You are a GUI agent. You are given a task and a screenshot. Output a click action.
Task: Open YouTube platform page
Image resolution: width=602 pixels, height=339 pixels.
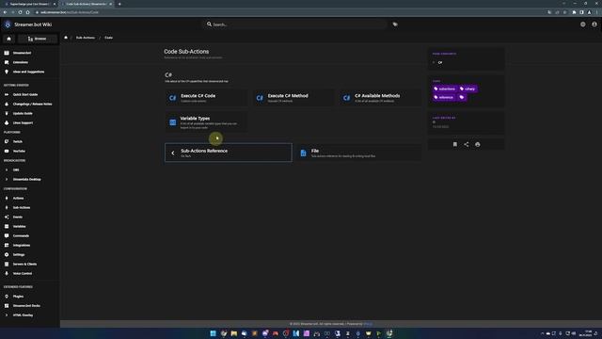pyautogui.click(x=29, y=151)
